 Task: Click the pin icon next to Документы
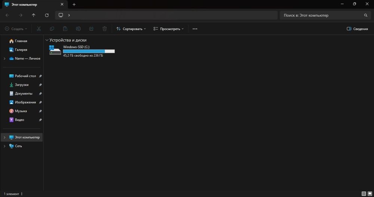coord(40,93)
